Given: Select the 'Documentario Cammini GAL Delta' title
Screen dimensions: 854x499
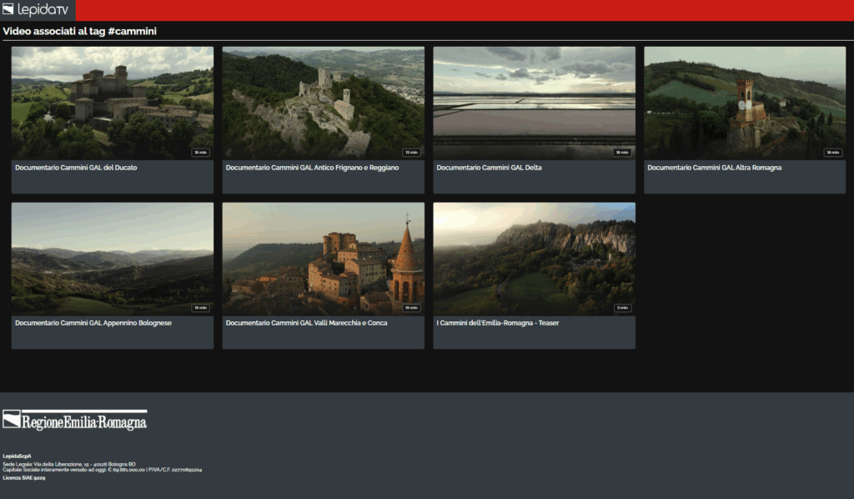Looking at the screenshot, I should pyautogui.click(x=489, y=168).
